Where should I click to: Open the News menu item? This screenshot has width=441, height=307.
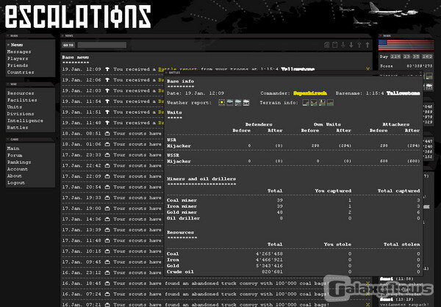pos(17,45)
